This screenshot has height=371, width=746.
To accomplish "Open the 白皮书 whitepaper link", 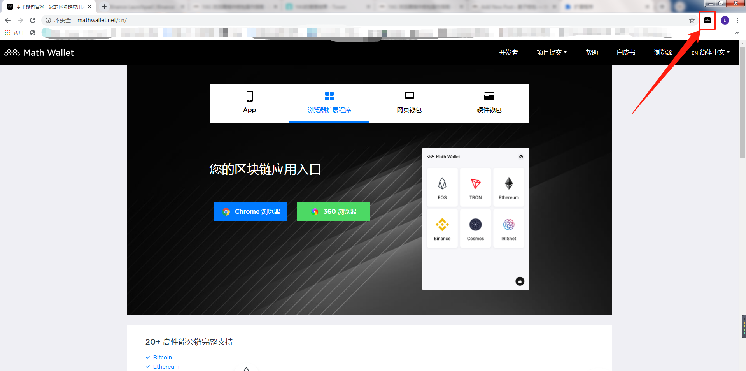I will pos(626,53).
